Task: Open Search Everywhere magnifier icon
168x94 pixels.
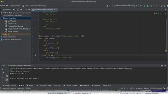Action: [161, 6]
